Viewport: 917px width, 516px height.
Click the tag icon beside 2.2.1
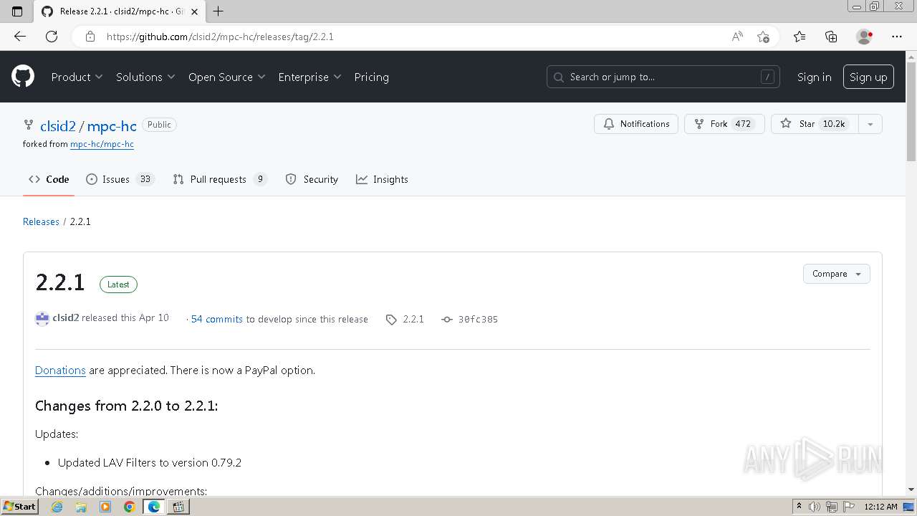391,320
